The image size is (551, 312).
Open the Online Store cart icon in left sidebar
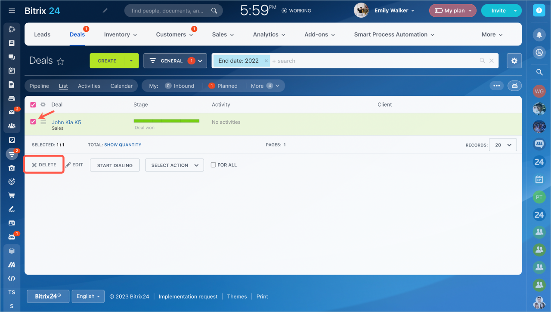click(x=12, y=196)
